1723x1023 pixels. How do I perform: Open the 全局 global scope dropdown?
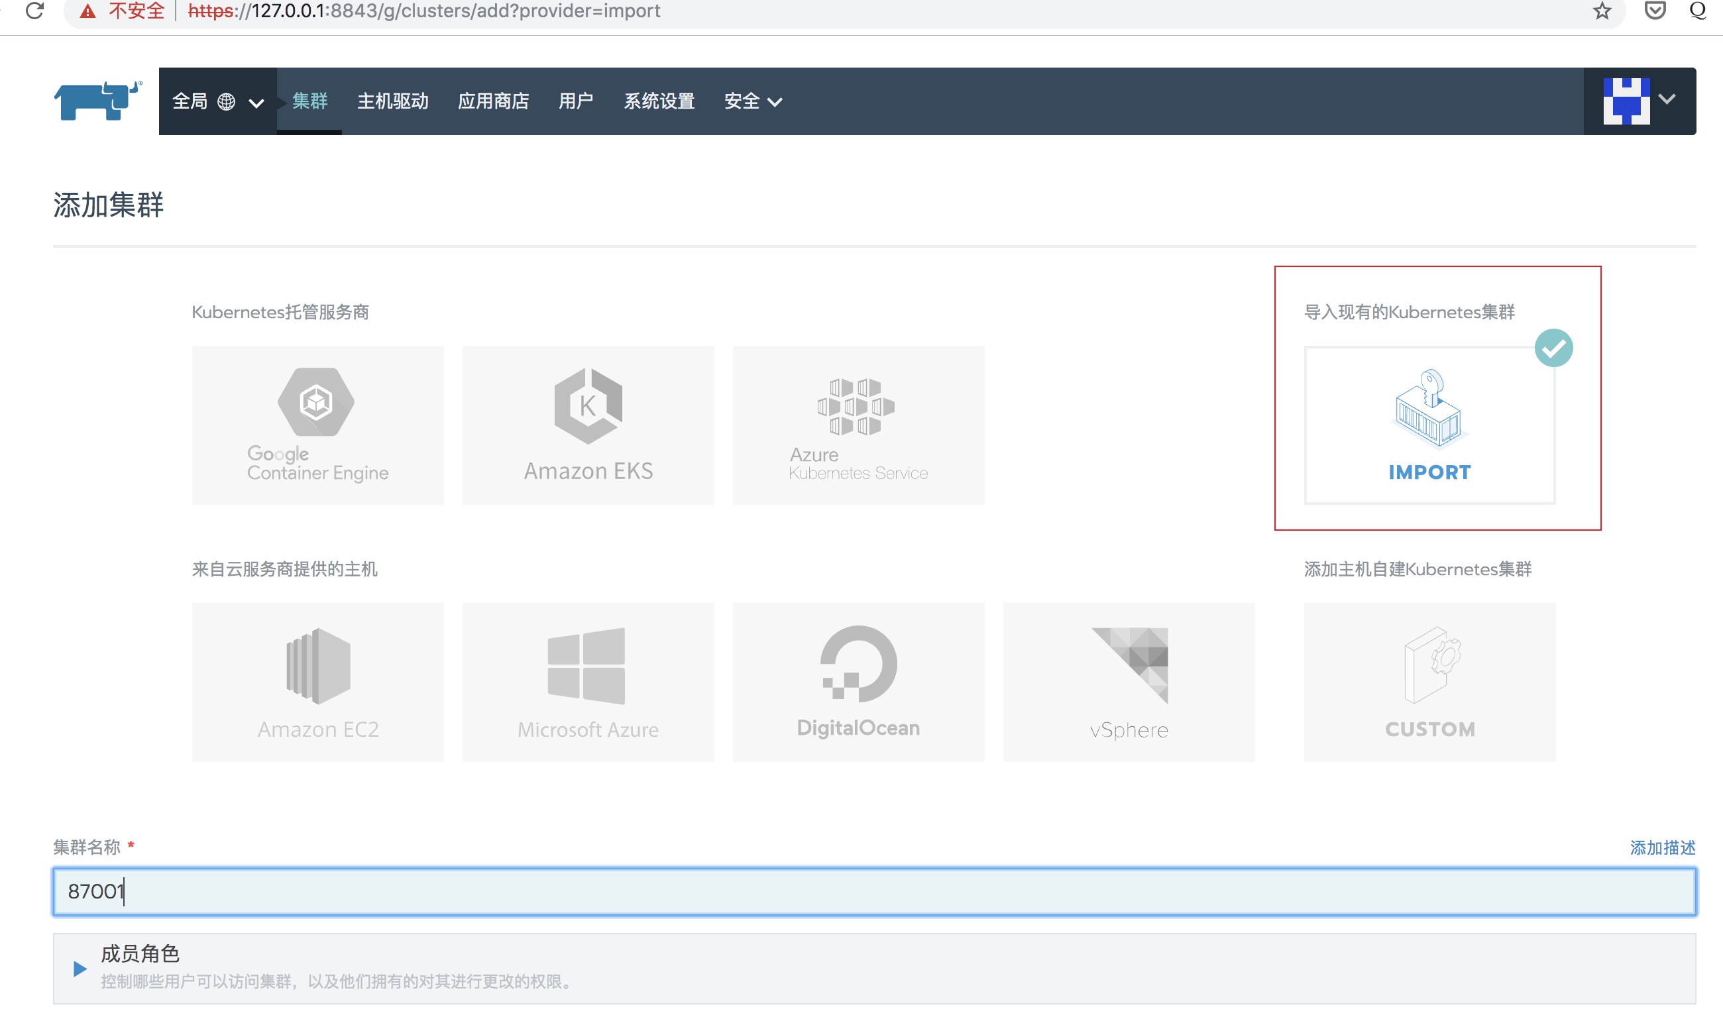[x=217, y=101]
